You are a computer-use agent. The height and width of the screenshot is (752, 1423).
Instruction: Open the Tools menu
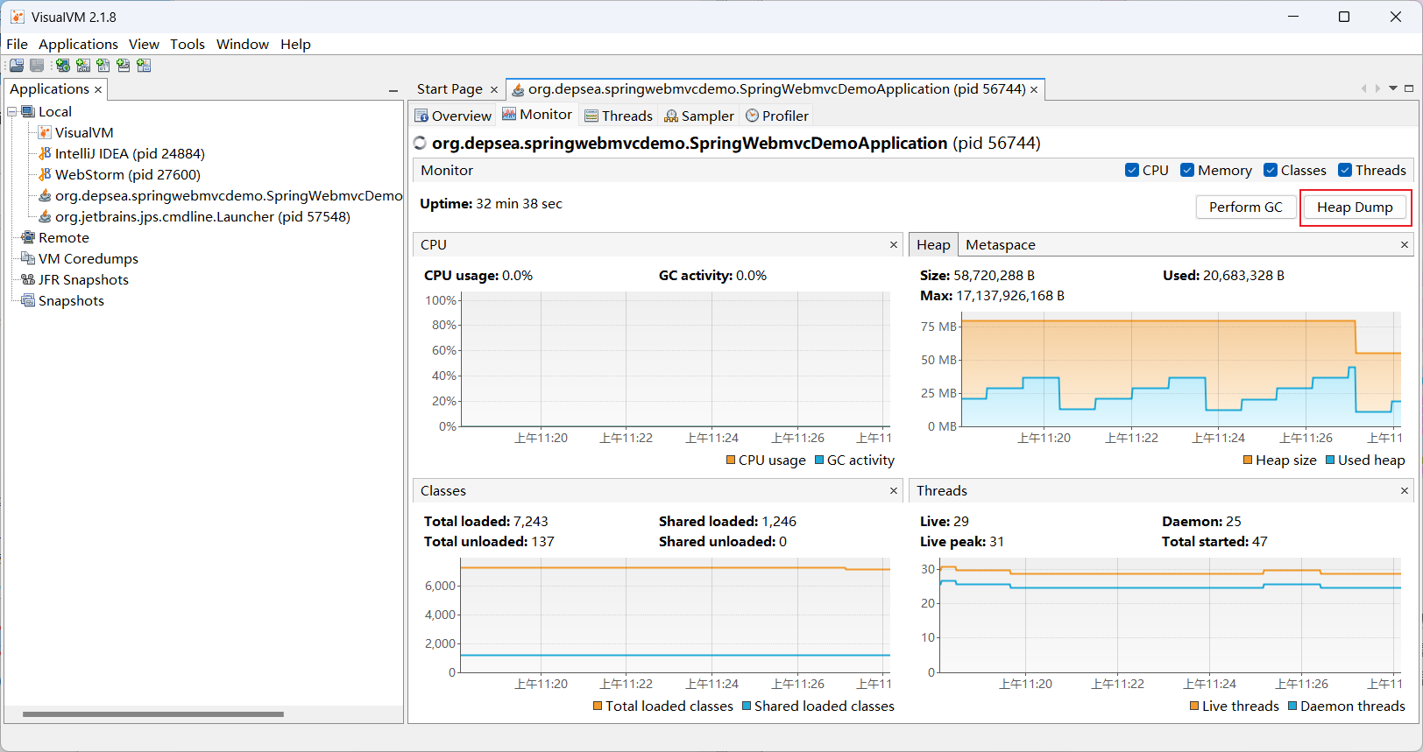(187, 44)
